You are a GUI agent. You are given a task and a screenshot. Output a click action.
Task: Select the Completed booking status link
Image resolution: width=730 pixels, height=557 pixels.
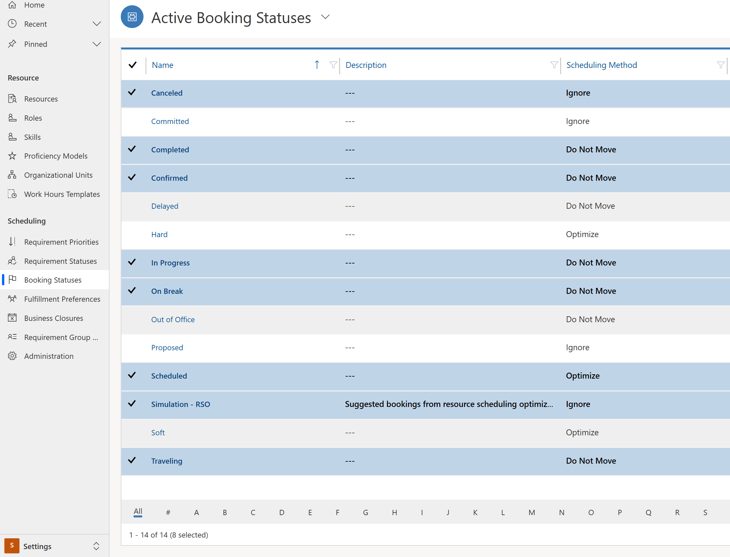(170, 149)
